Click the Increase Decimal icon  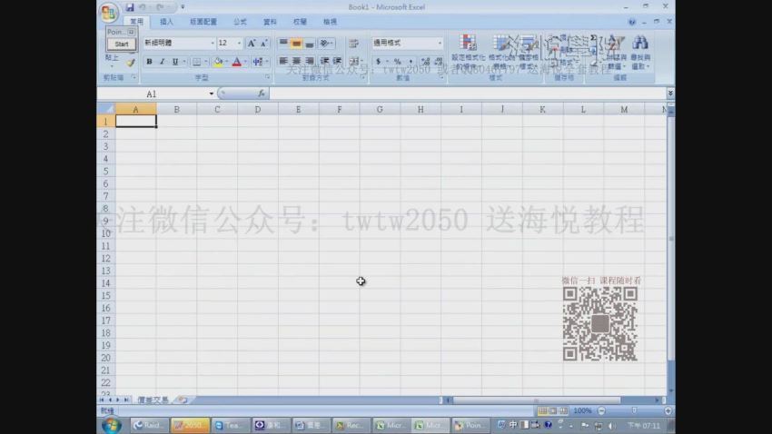coord(425,62)
